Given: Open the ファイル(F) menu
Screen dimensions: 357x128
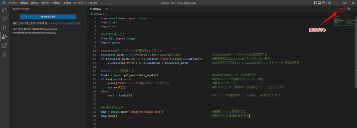Looking at the screenshot, I should (x=13, y=3).
